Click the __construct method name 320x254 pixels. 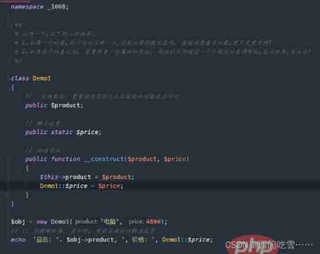point(105,159)
